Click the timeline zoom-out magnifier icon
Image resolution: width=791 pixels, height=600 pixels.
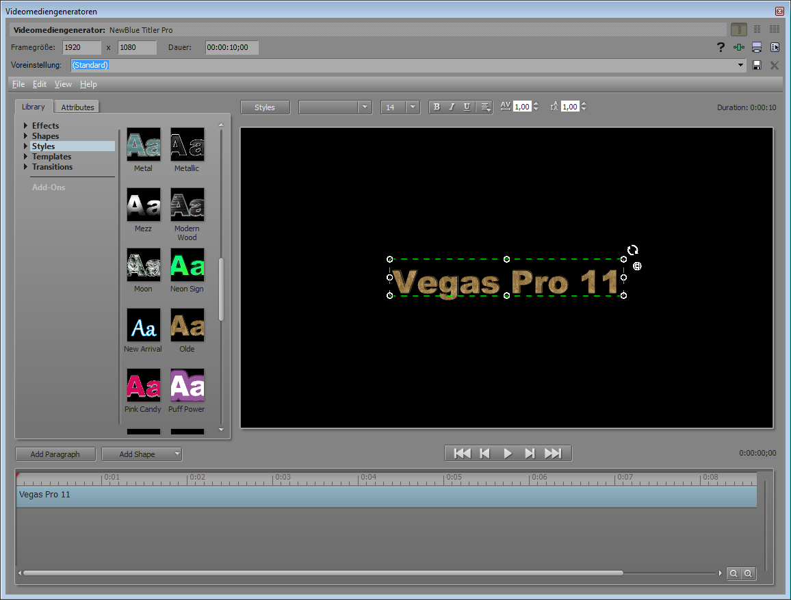(734, 574)
